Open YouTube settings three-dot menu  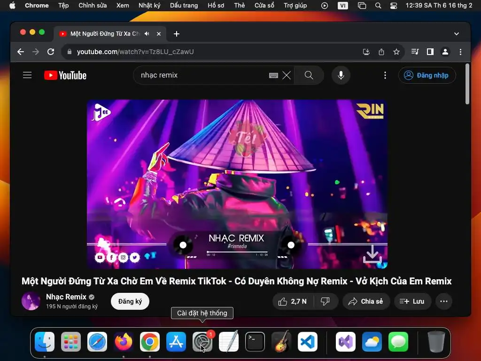coord(385,75)
